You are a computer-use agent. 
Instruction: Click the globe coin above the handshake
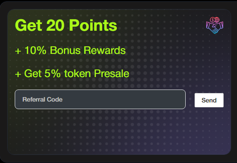217,20
